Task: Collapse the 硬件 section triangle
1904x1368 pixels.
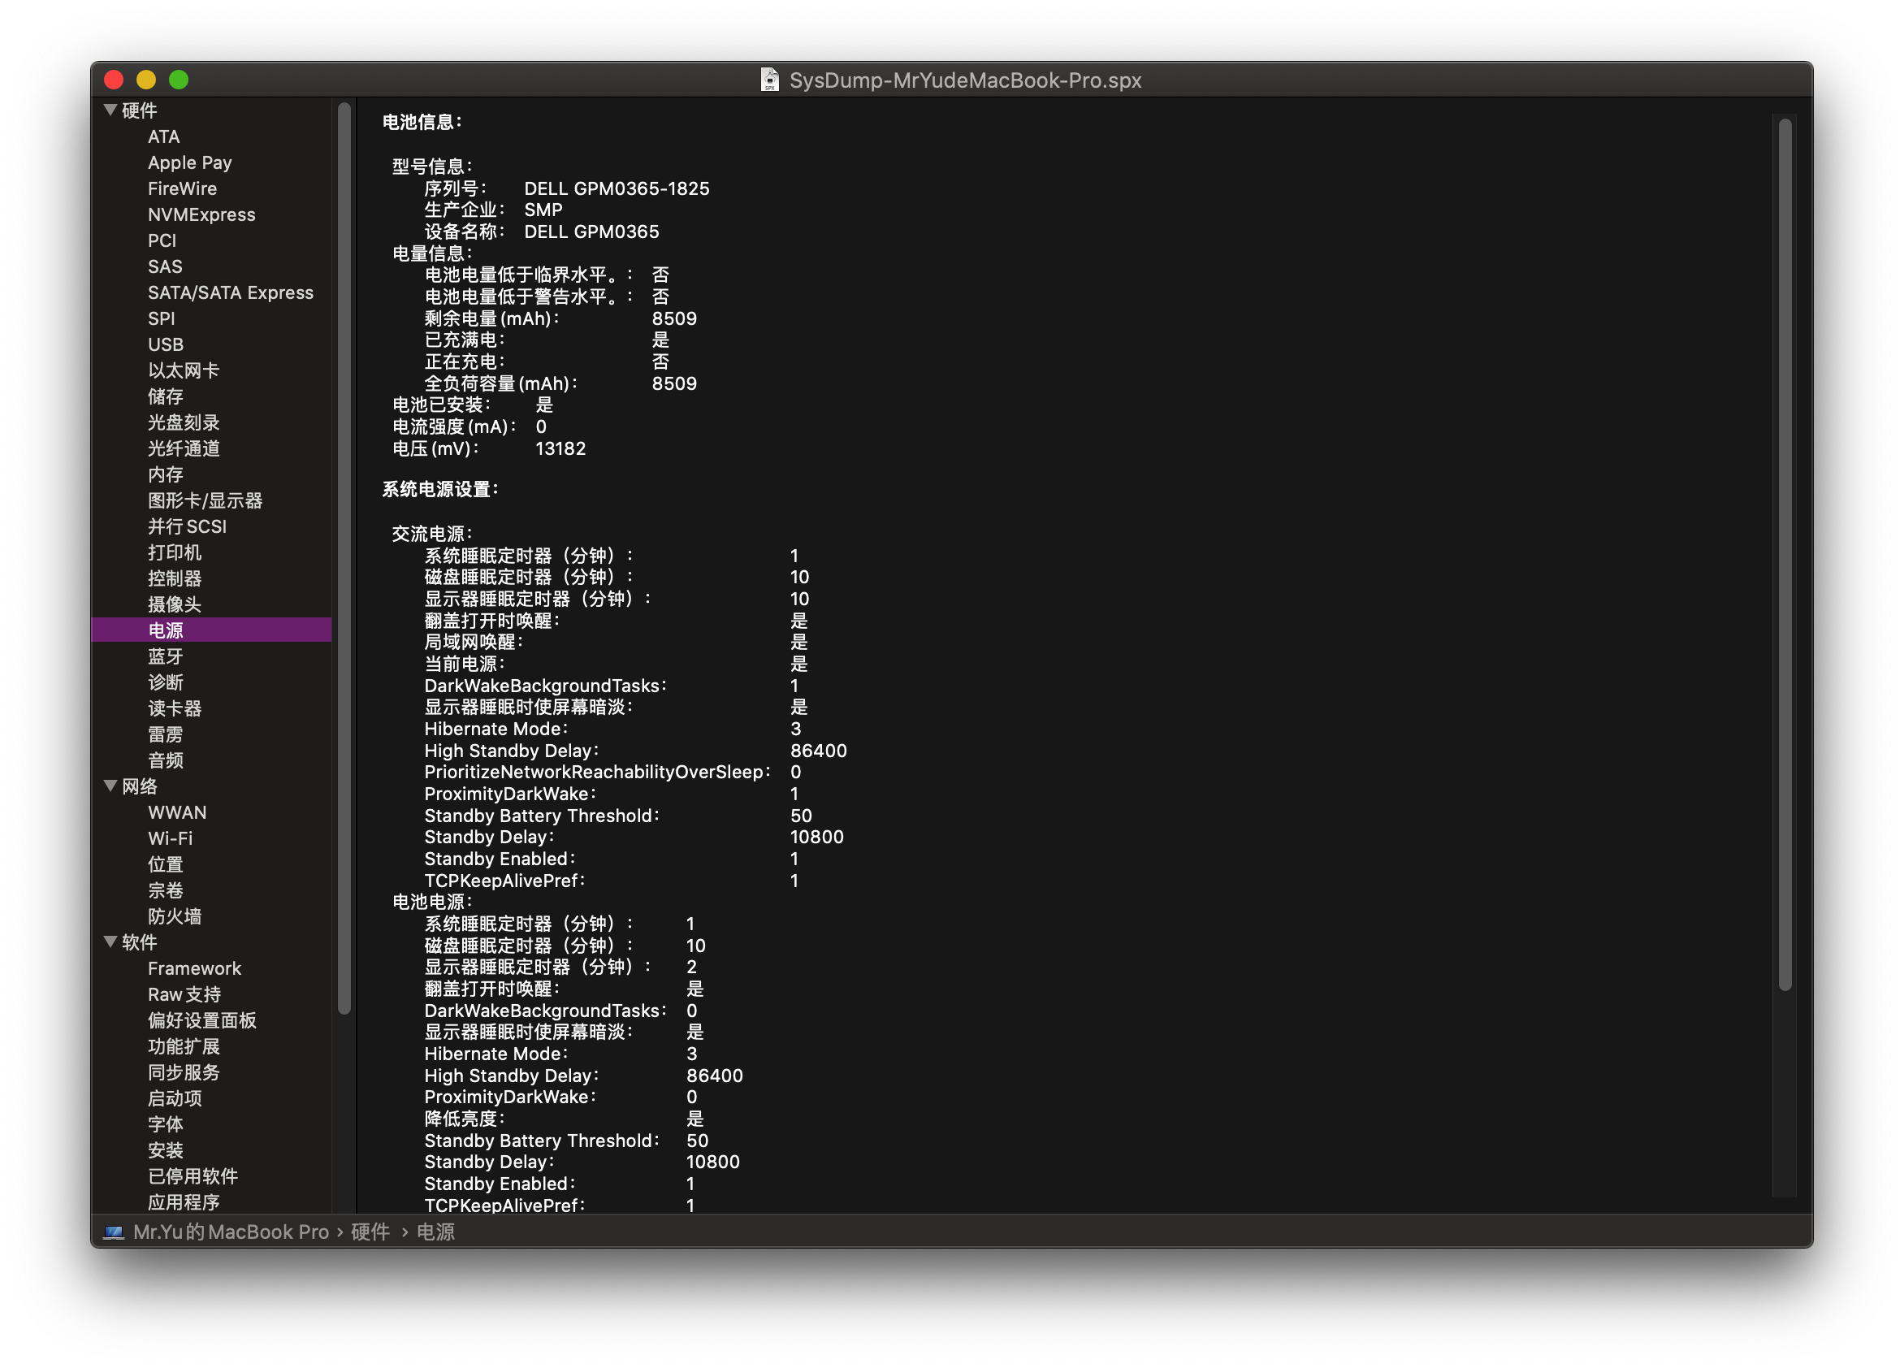Action: click(110, 110)
